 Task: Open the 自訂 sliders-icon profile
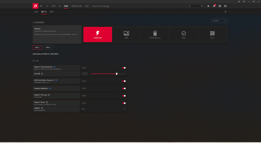pos(212,35)
